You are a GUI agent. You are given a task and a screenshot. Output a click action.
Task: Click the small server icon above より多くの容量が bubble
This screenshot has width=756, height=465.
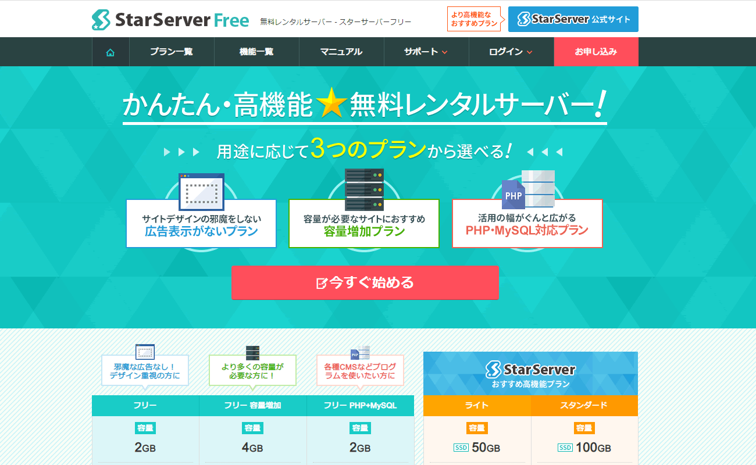click(x=252, y=353)
